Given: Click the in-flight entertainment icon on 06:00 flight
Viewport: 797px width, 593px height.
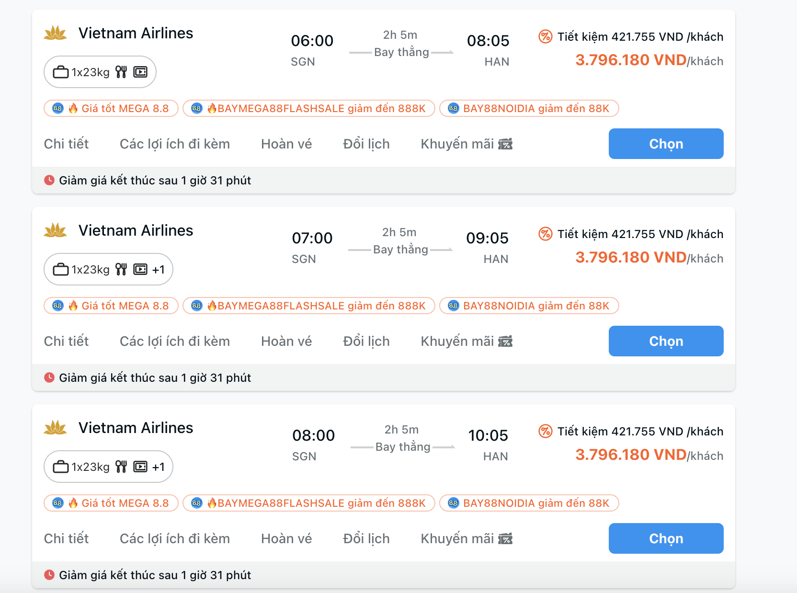Looking at the screenshot, I should point(140,72).
